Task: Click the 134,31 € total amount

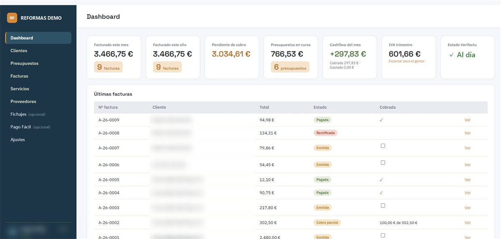Action: coord(268,133)
